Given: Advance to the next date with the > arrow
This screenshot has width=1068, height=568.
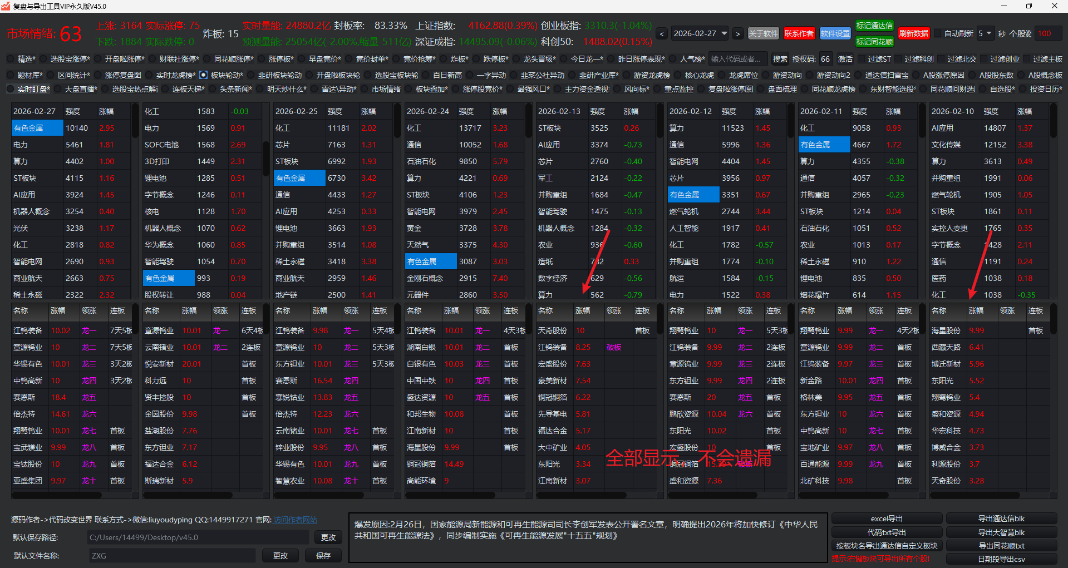Looking at the screenshot, I should (x=738, y=34).
